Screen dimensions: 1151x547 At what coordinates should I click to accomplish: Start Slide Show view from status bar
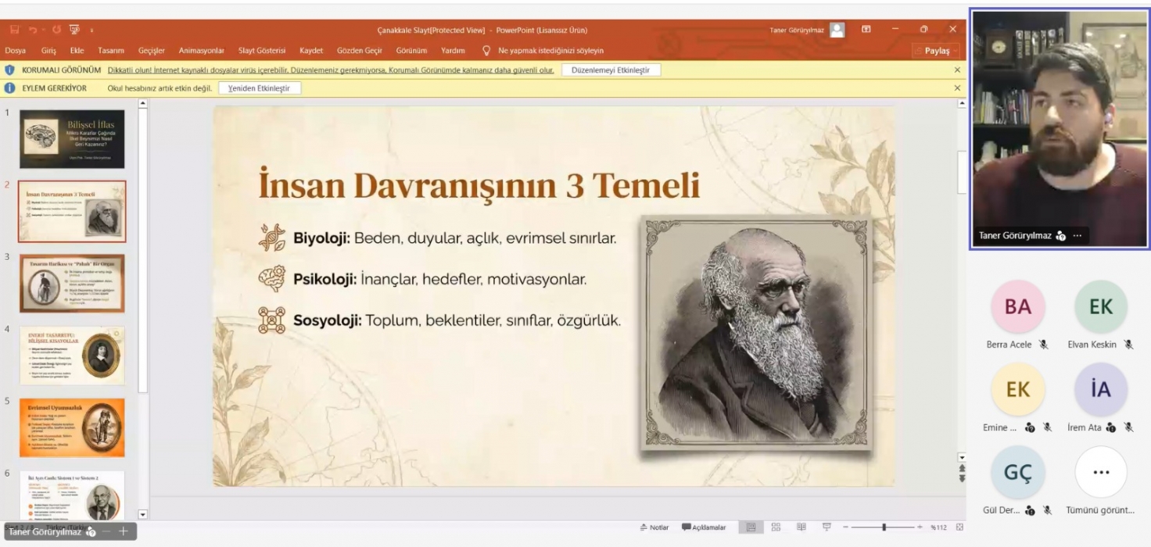(826, 527)
